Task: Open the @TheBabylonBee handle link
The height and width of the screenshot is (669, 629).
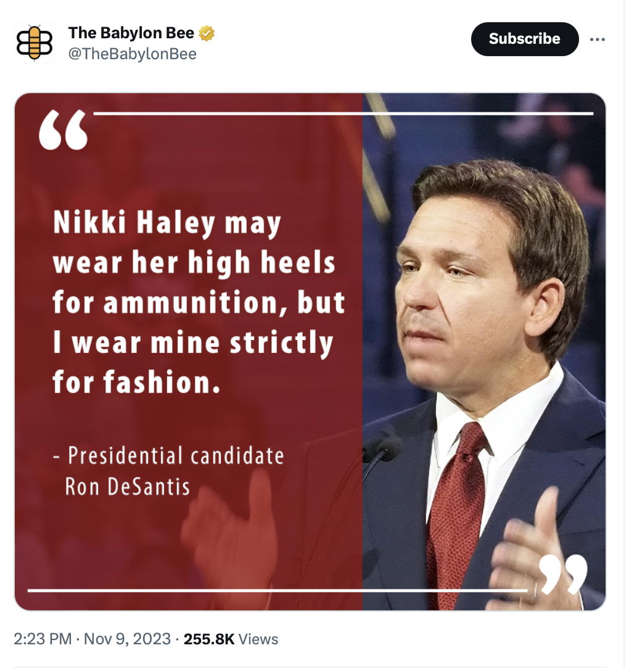Action: coord(132,54)
